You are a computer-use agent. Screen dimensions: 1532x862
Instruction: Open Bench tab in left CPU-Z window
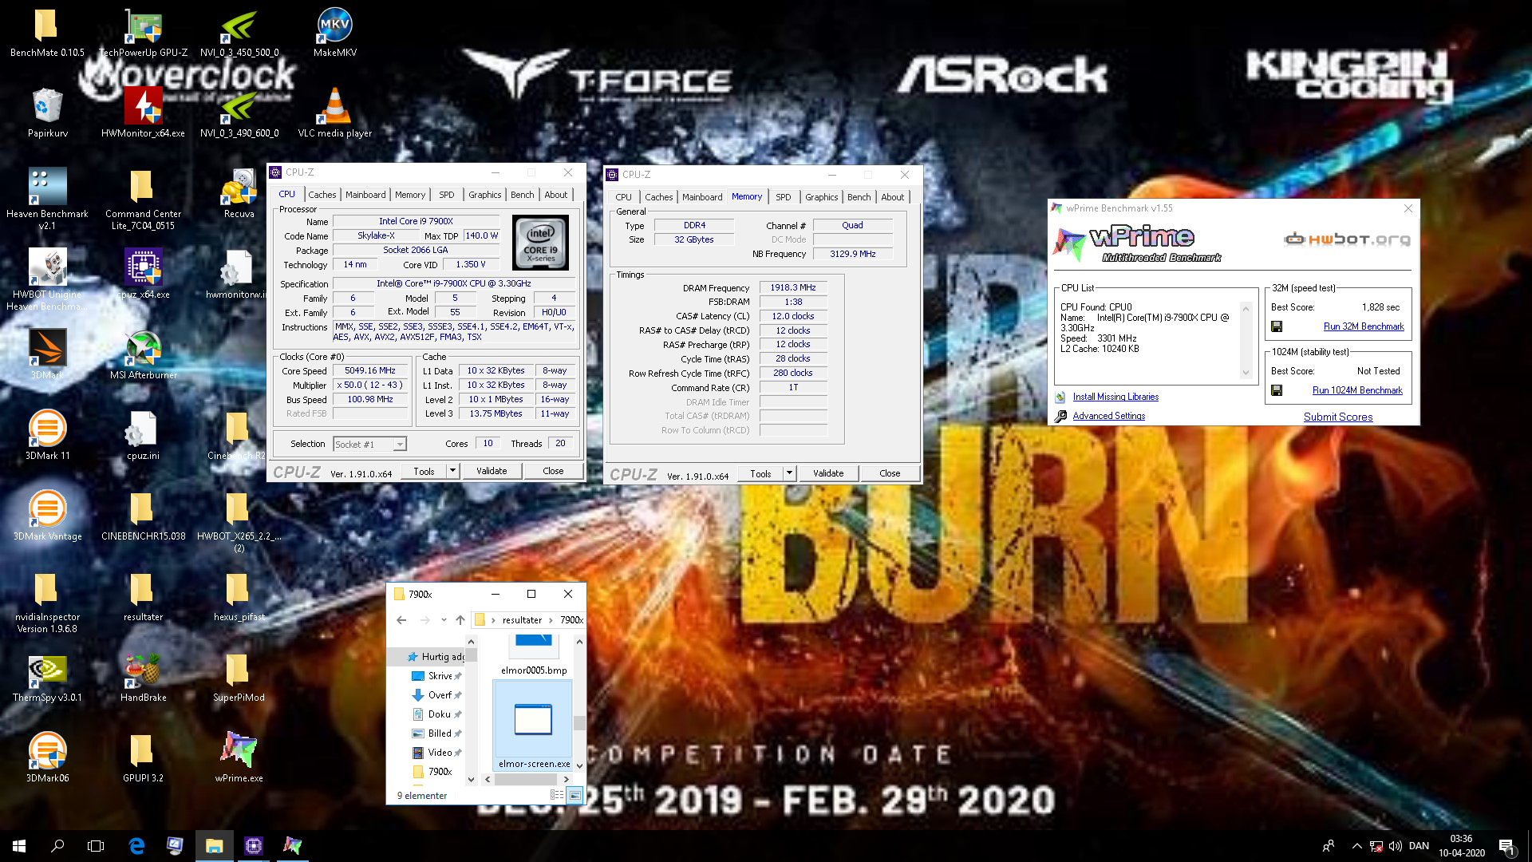tap(523, 195)
